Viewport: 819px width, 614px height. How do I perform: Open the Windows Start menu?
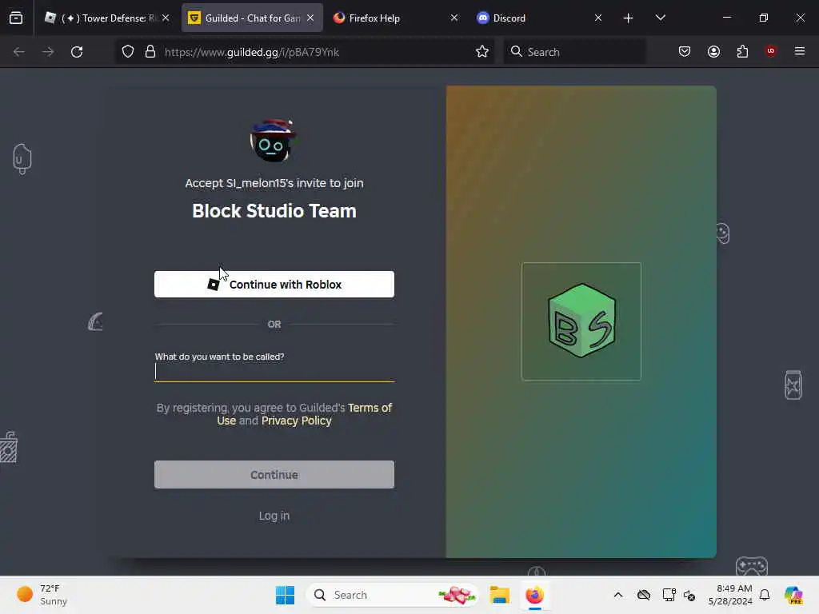tap(286, 595)
